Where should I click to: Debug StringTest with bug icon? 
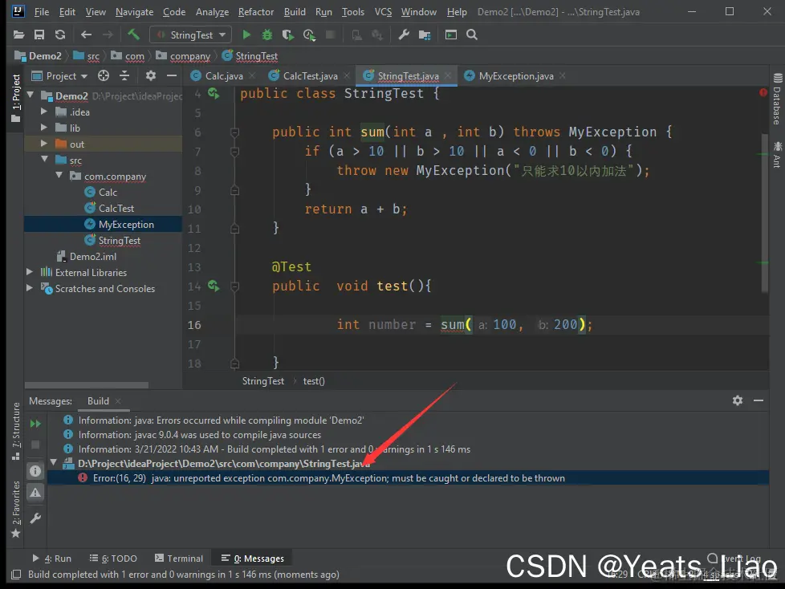click(x=267, y=35)
